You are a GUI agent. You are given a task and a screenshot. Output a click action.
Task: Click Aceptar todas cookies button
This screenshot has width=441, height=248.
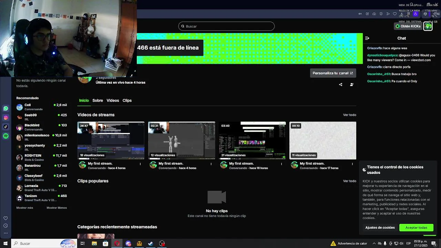click(x=416, y=228)
